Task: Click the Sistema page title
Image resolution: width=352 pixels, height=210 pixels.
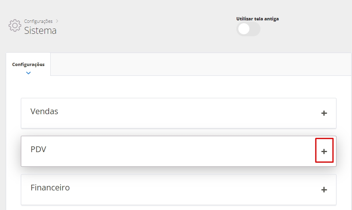Action: tap(40, 31)
